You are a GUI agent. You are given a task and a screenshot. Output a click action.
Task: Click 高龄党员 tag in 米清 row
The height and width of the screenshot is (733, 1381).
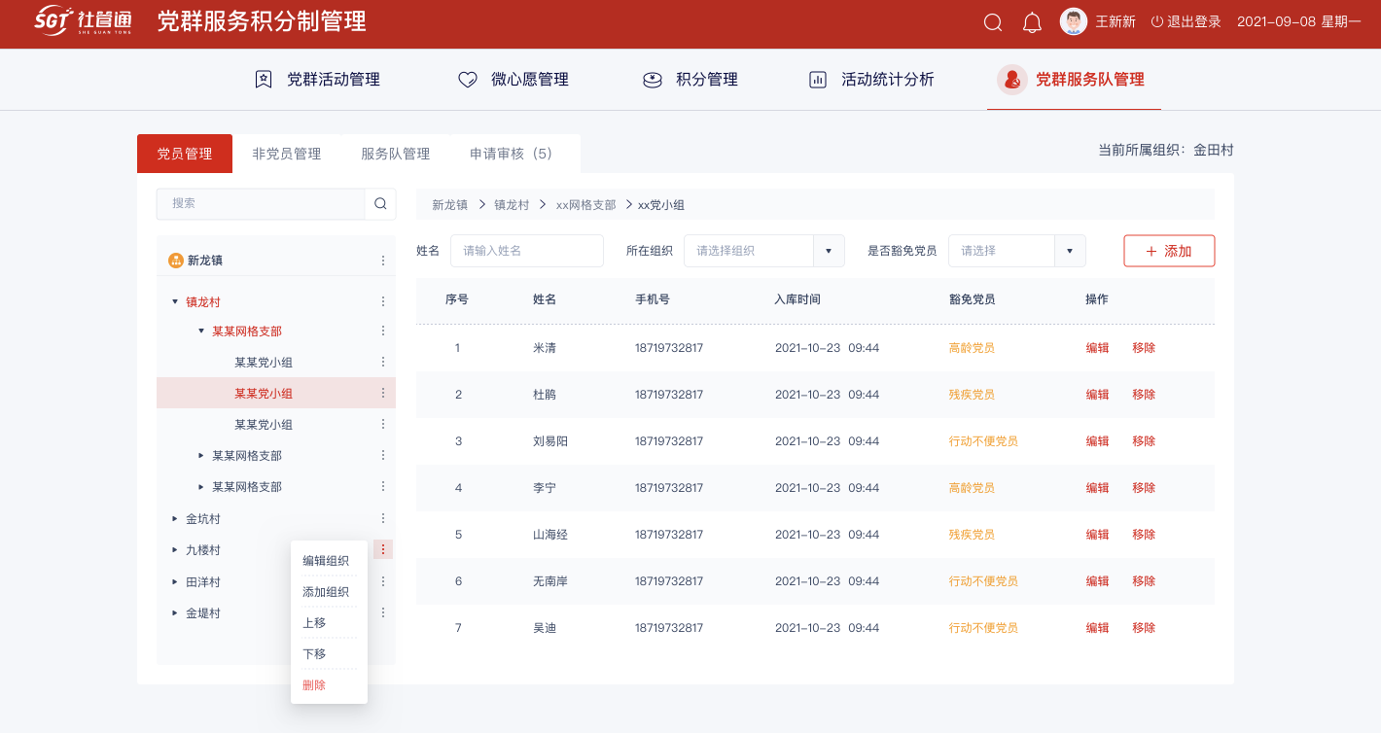point(972,348)
